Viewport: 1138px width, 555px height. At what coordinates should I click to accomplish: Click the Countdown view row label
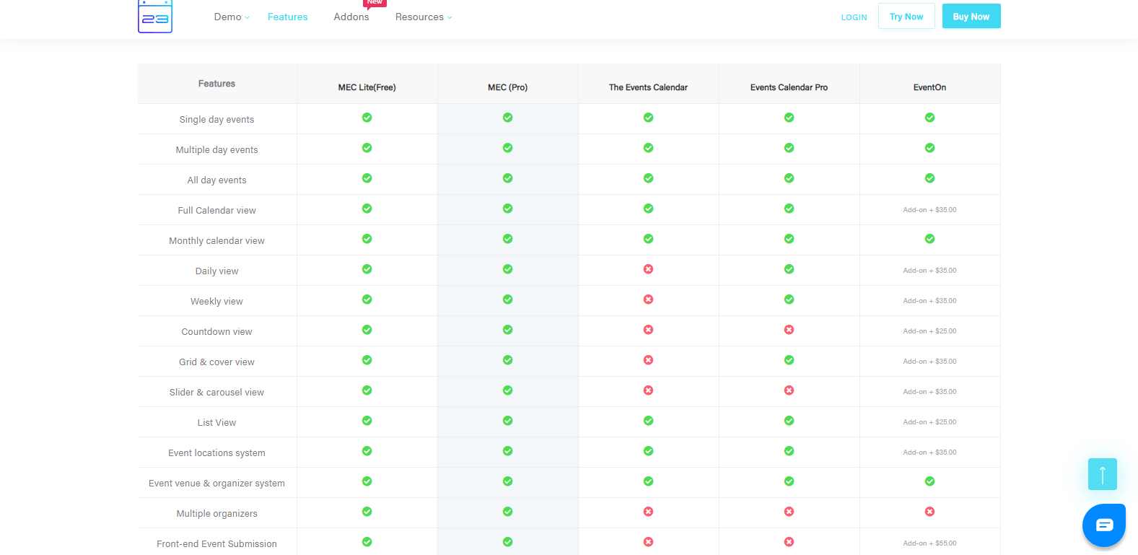(x=216, y=332)
